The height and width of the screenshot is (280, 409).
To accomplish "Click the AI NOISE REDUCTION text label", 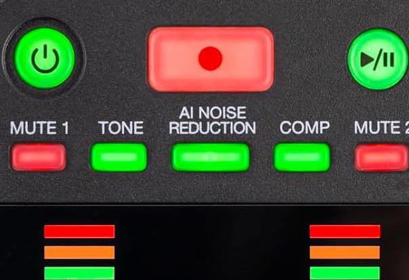I will tap(212, 120).
